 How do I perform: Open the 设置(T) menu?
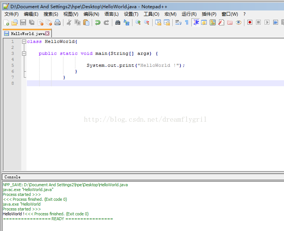point(131,14)
